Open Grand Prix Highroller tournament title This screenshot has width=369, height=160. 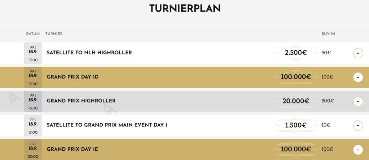coord(81,101)
